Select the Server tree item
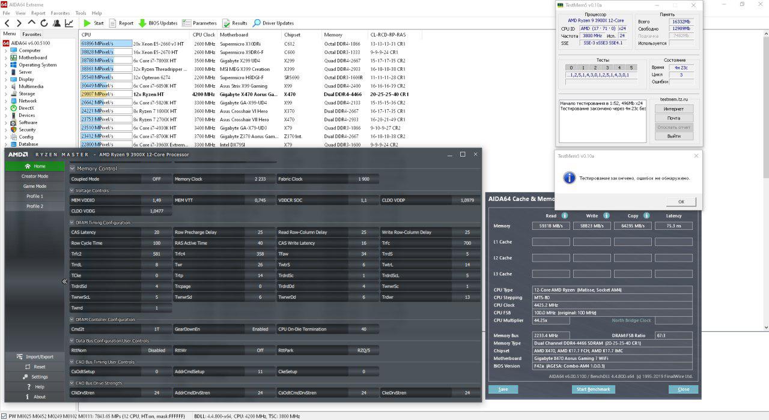This screenshot has height=420, width=769. coord(25,72)
